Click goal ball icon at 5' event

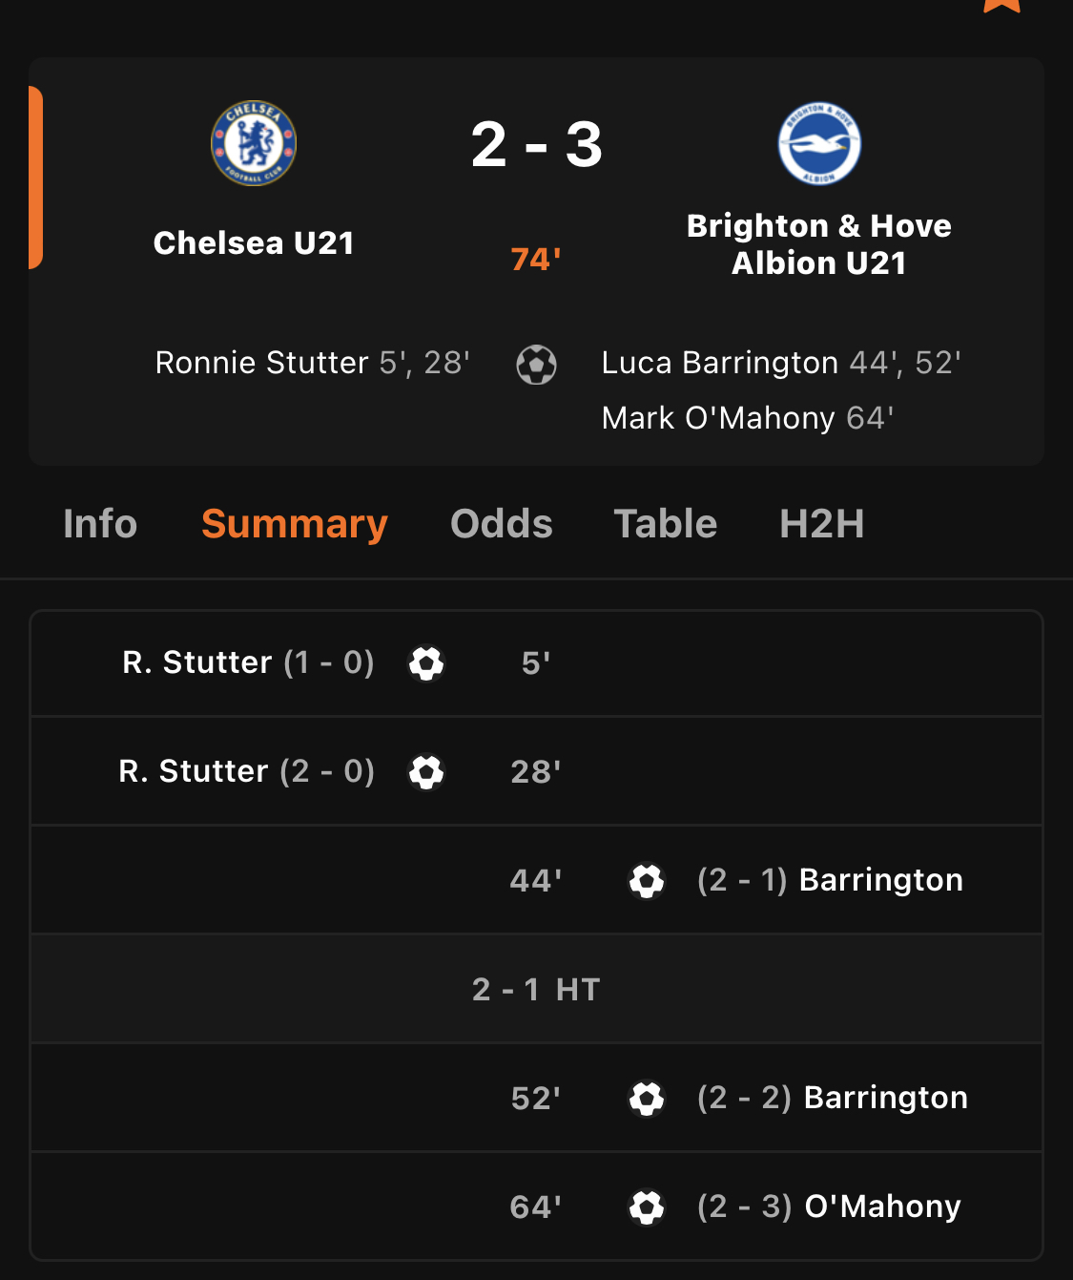(426, 663)
